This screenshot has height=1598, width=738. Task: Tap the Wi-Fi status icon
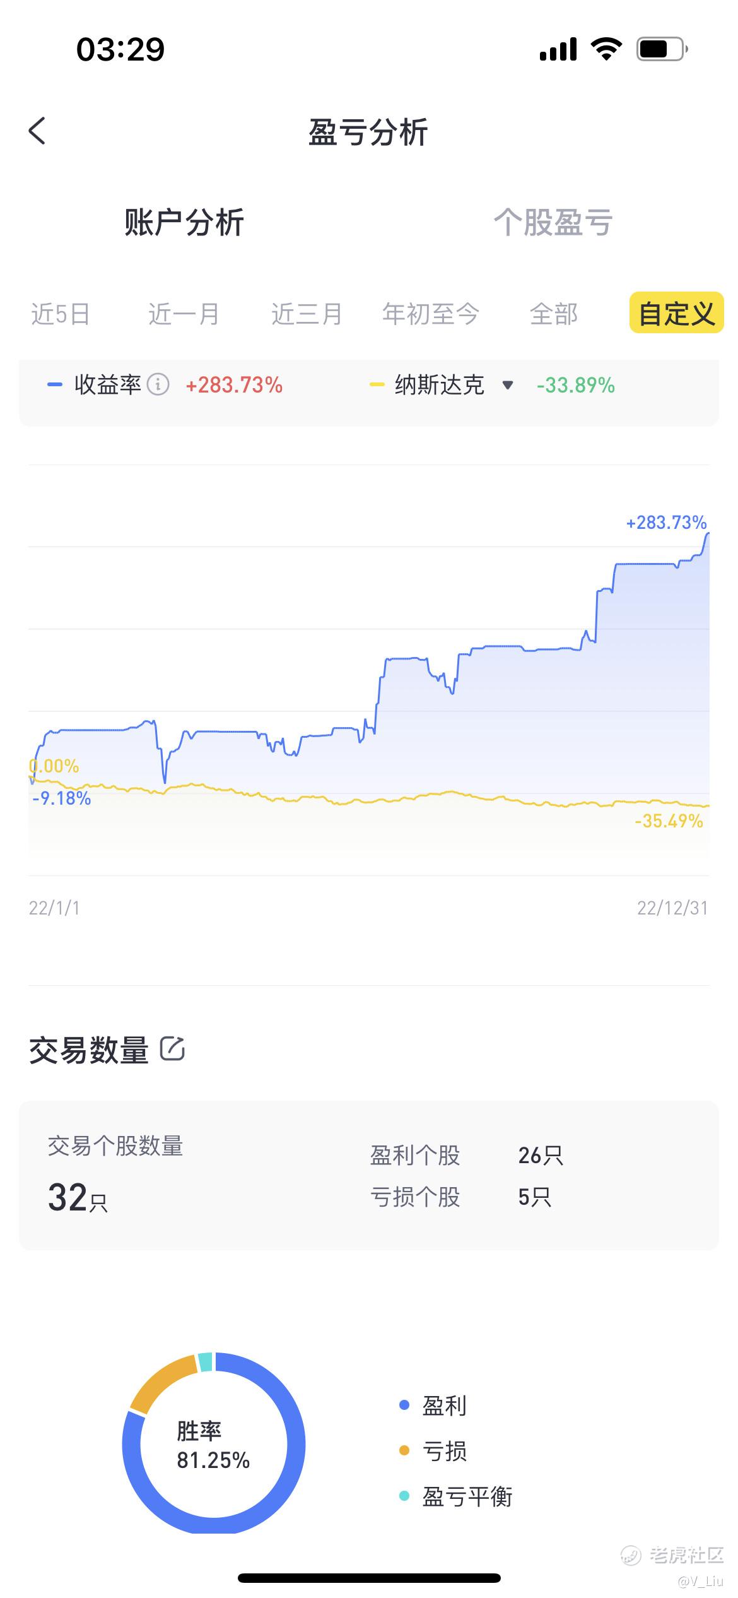(x=606, y=49)
